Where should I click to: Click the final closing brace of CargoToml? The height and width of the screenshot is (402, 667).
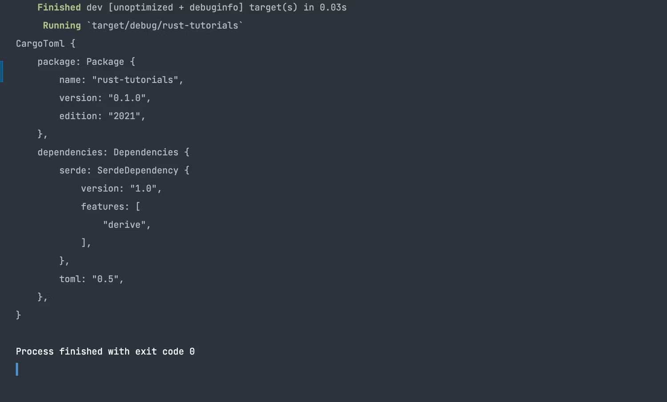[18, 315]
